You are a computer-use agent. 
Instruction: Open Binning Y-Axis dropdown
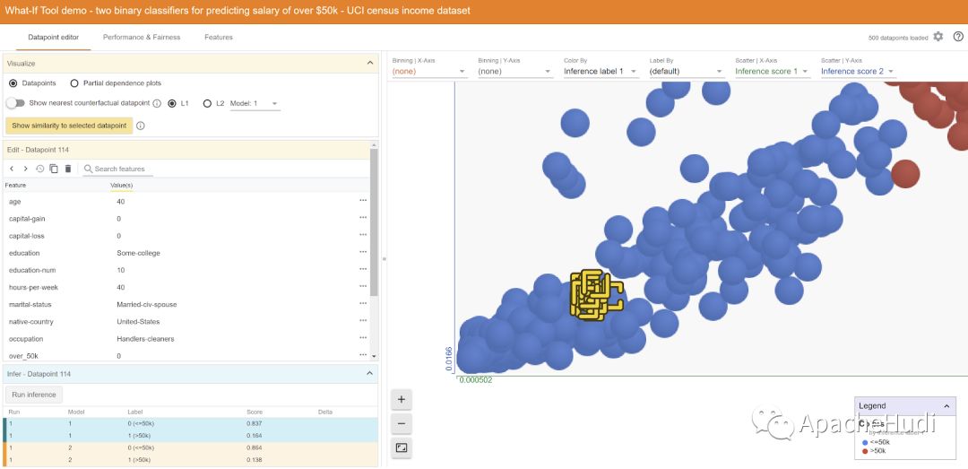tap(514, 71)
